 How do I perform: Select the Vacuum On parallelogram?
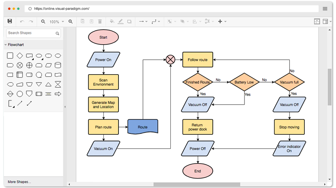coord(103,149)
